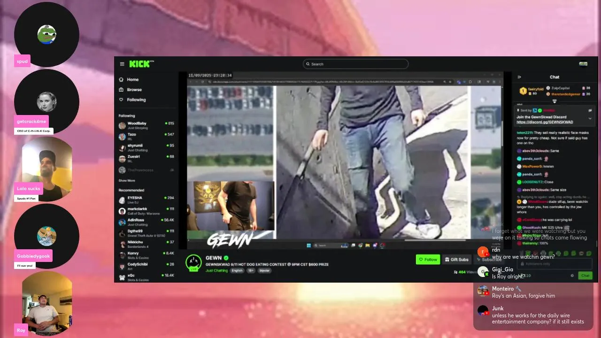Click the bipolar tag
Viewport: 601px width, 338px height.
coord(264,270)
